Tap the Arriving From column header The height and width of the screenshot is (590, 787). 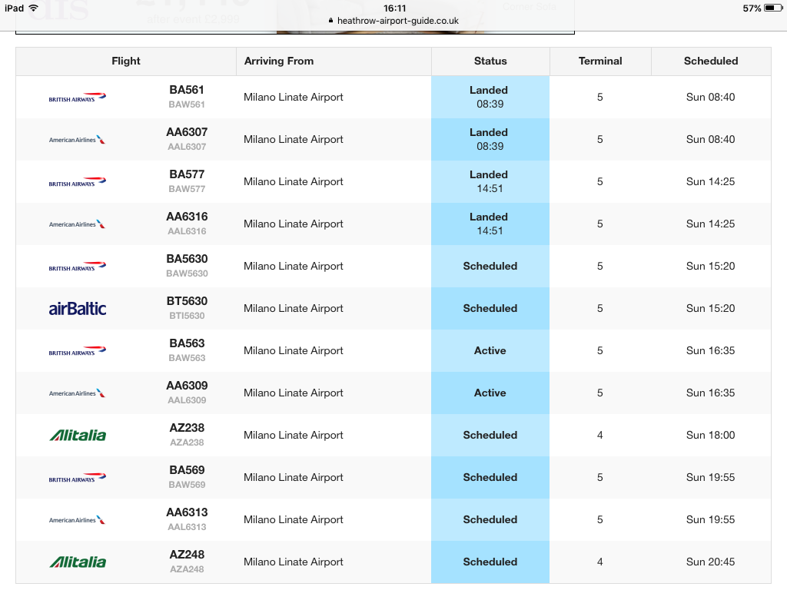coord(334,61)
